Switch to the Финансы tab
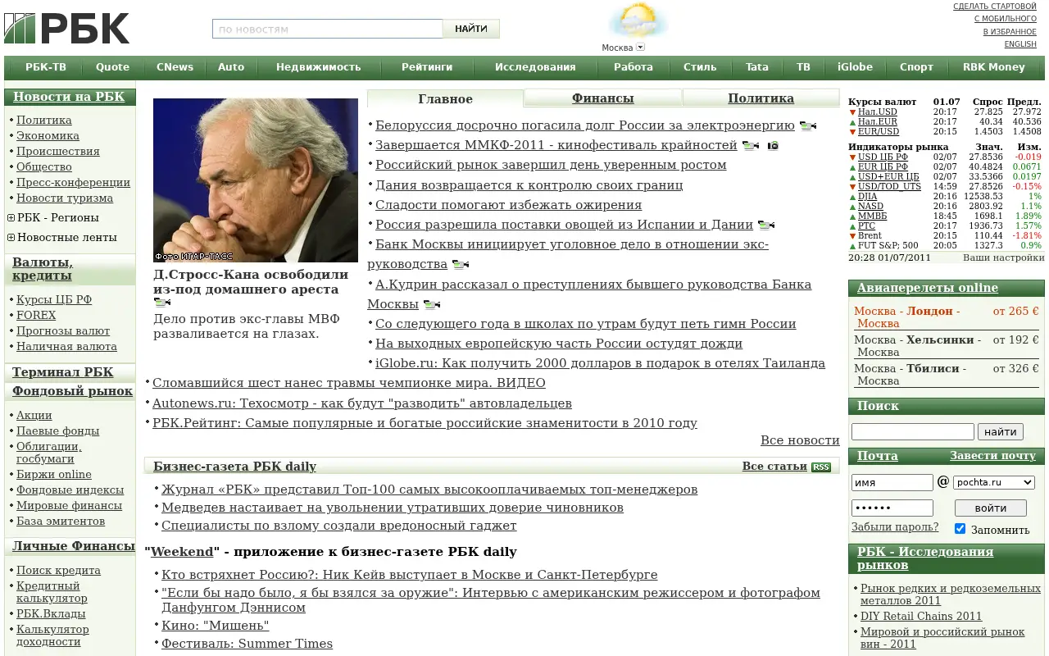Image resolution: width=1049 pixels, height=656 pixels. (x=603, y=98)
